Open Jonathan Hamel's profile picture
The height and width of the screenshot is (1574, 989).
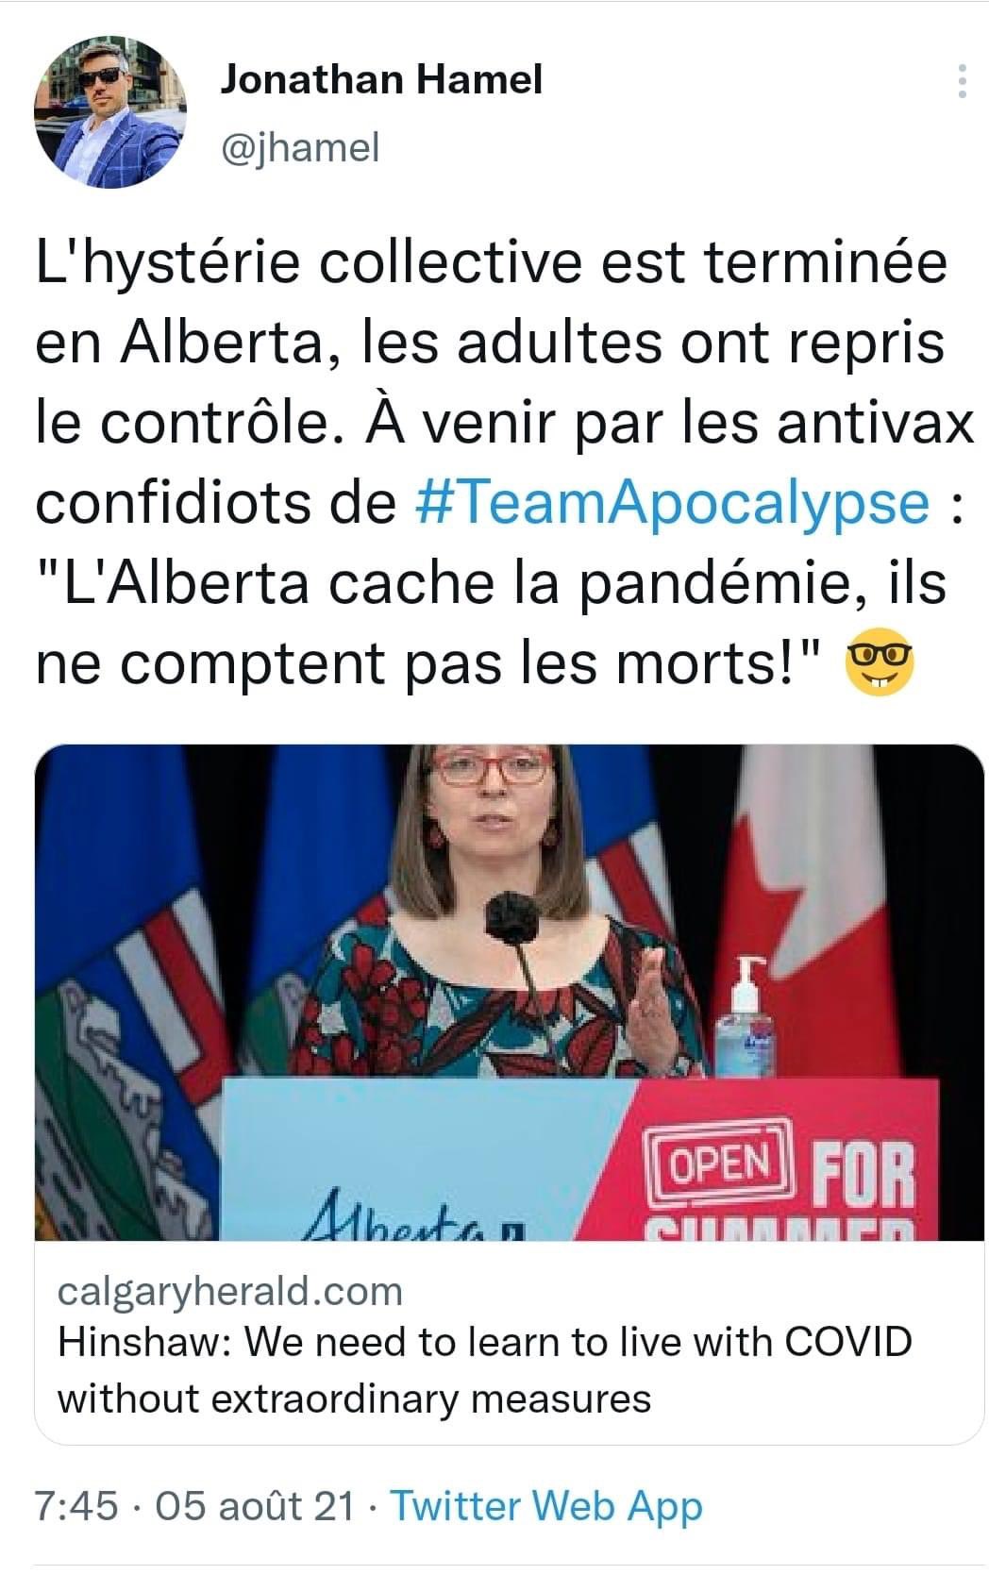pos(110,112)
